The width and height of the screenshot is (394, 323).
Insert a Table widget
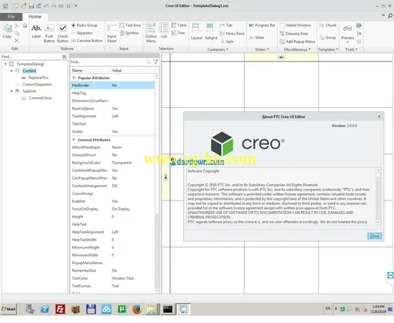click(179, 25)
